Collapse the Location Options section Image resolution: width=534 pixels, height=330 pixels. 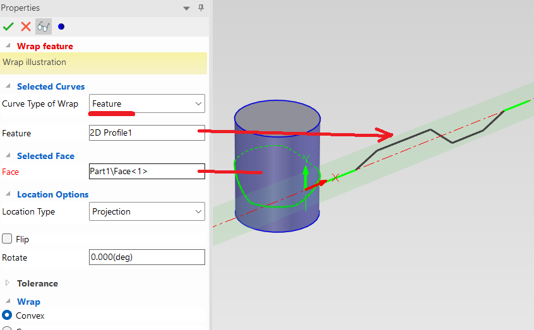click(8, 194)
